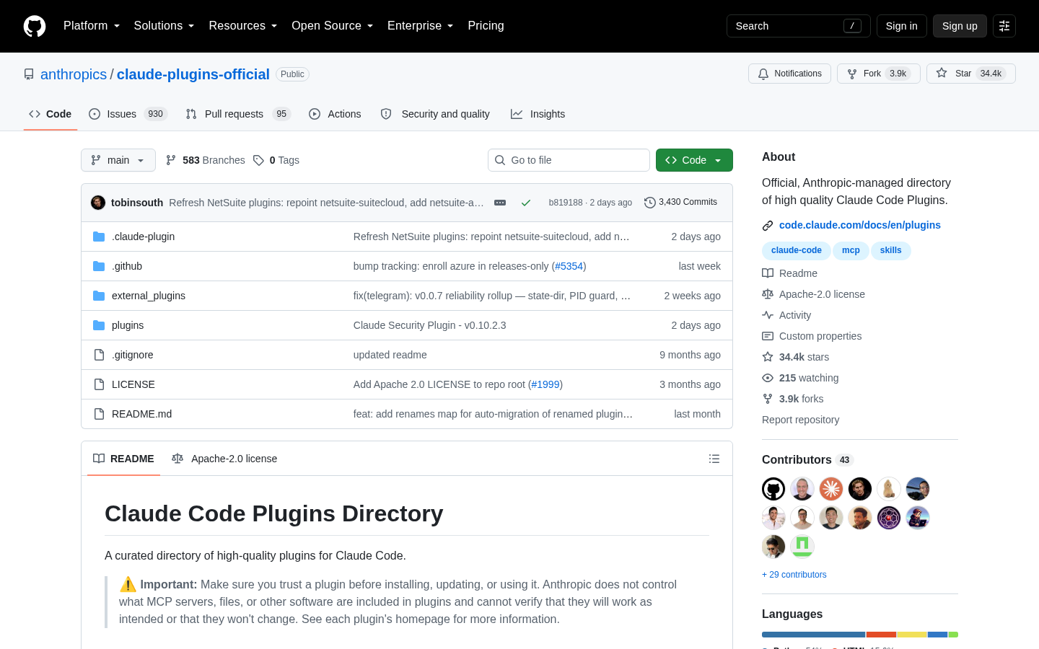View the 215 watching link
This screenshot has height=649, width=1039.
pyautogui.click(x=801, y=378)
